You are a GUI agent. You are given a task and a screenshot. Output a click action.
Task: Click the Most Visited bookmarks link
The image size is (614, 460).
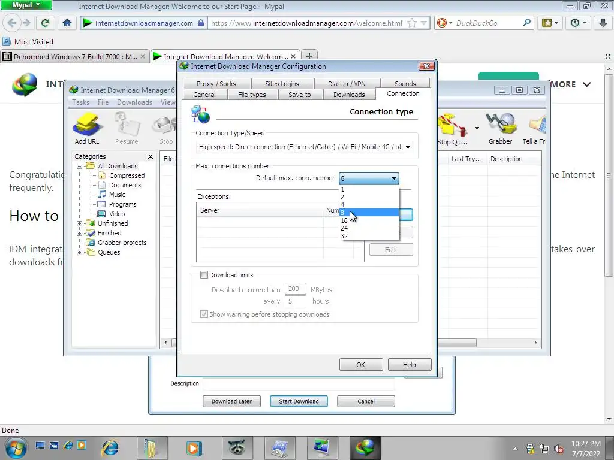coord(28,41)
